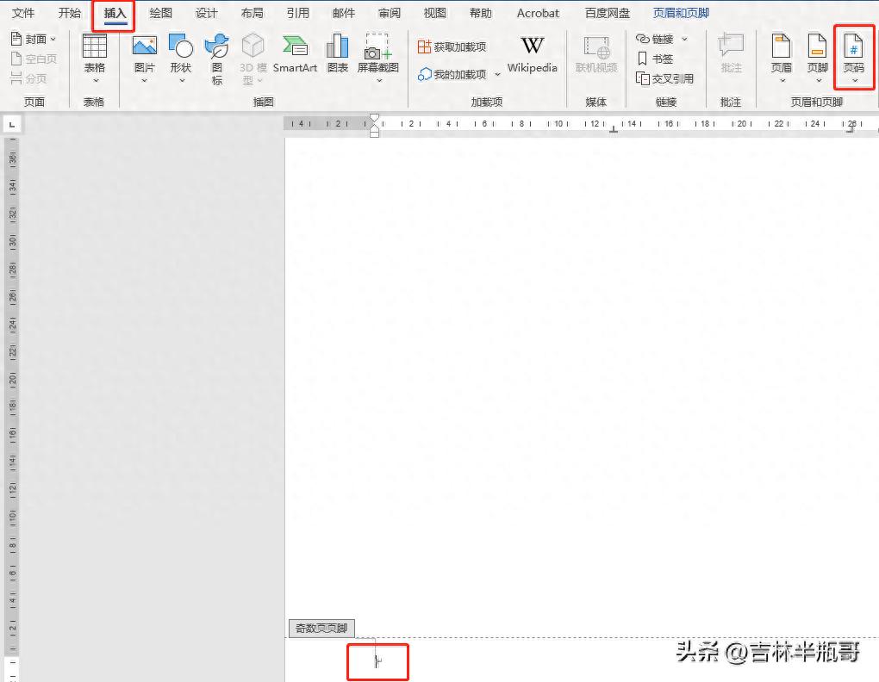The width and height of the screenshot is (879, 682).
Task: Click the tab stop selector at ruler corner
Action: pos(12,125)
